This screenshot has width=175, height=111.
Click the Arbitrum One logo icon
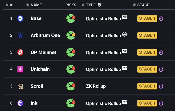coord(20,35)
